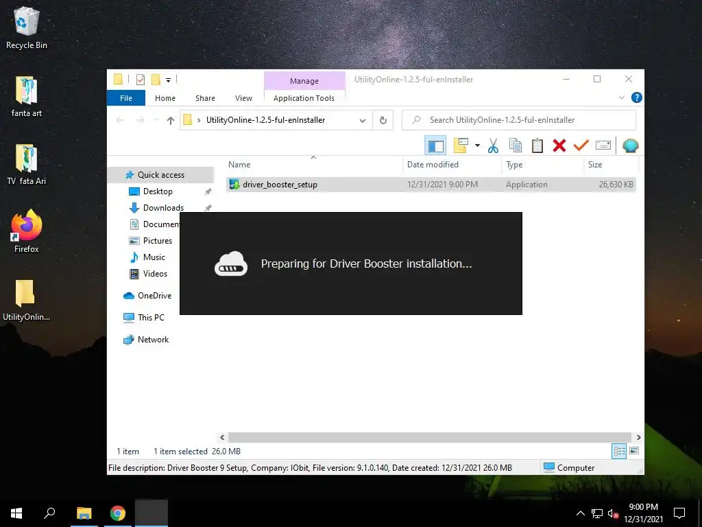Click the scrollbar left arrow
The height and width of the screenshot is (527, 702).
pos(222,437)
